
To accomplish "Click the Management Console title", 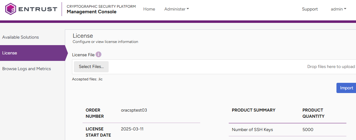I will click(92, 12).
